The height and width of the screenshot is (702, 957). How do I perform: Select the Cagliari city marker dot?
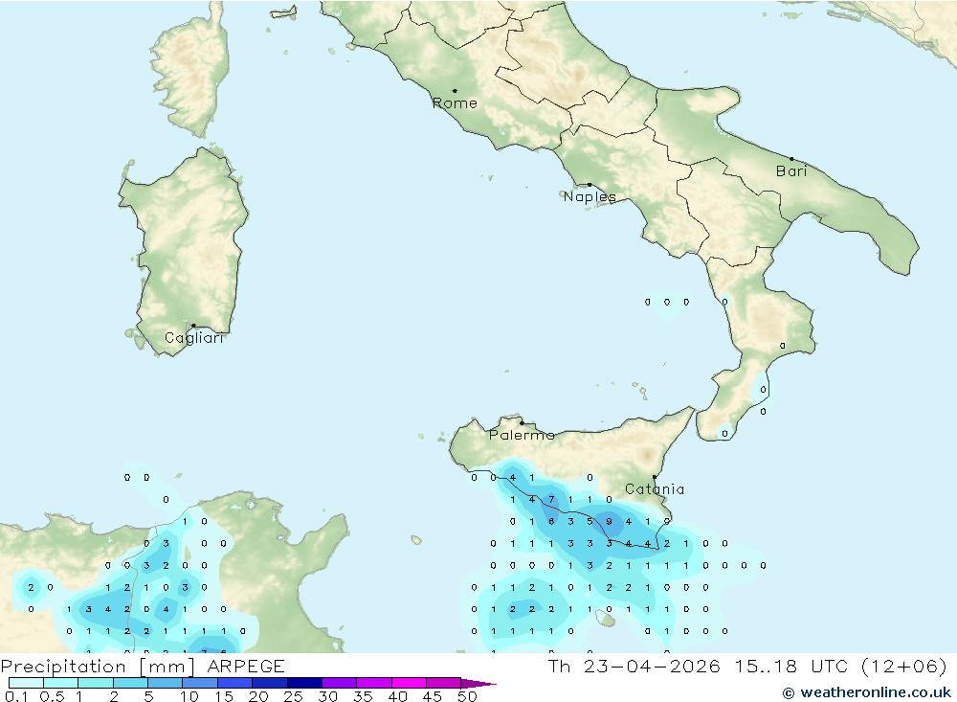pyautogui.click(x=193, y=326)
